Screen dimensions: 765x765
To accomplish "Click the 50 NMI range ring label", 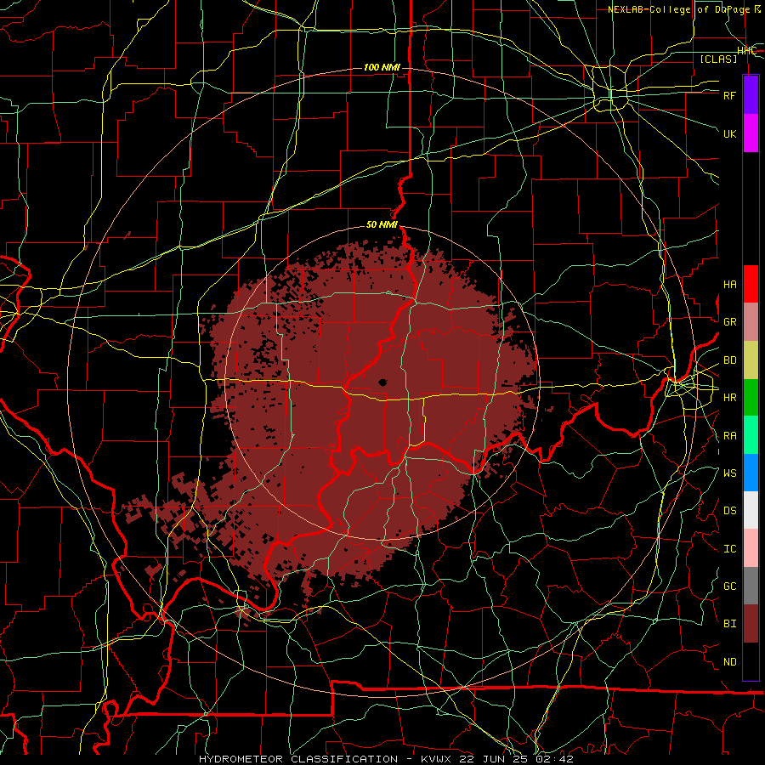I will pos(382,224).
